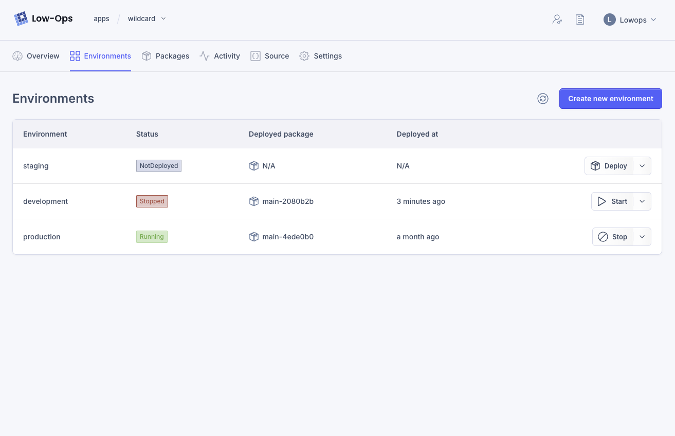Click Create new environment button

tap(610, 99)
